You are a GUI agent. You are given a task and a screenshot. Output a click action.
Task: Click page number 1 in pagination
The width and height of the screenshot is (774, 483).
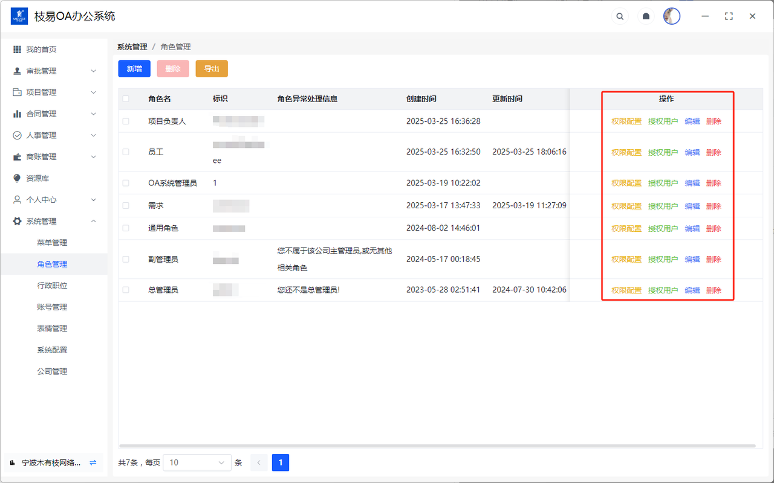281,462
